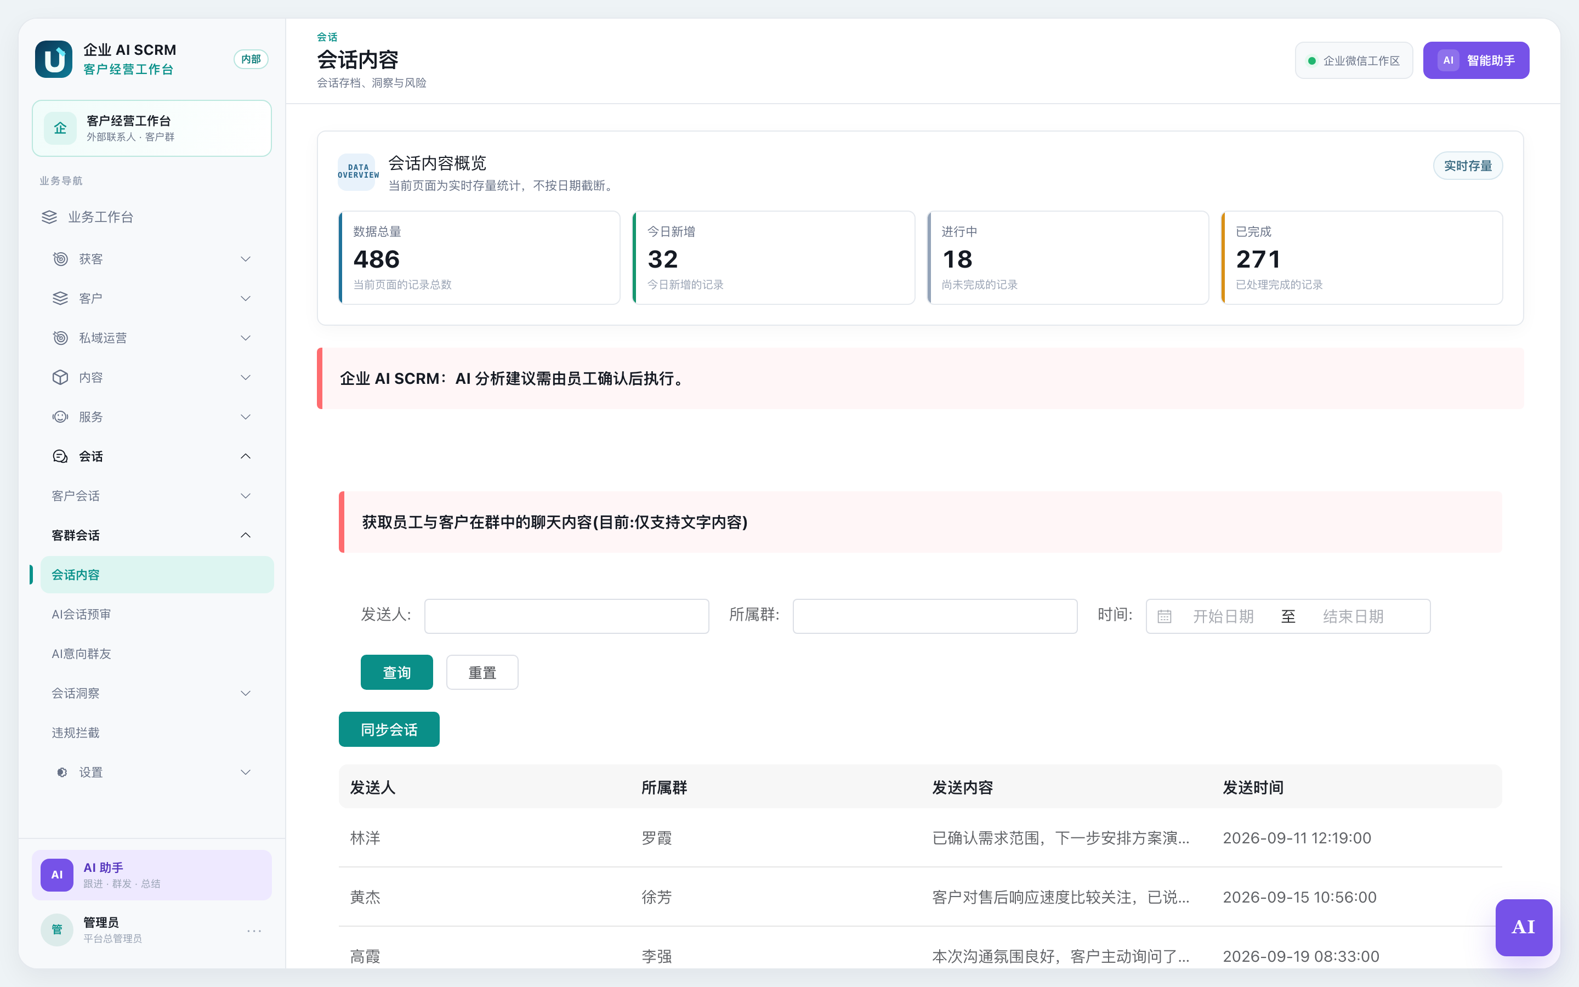Click the 内部 tag badge
Screen dimensions: 1579x987
coord(251,59)
